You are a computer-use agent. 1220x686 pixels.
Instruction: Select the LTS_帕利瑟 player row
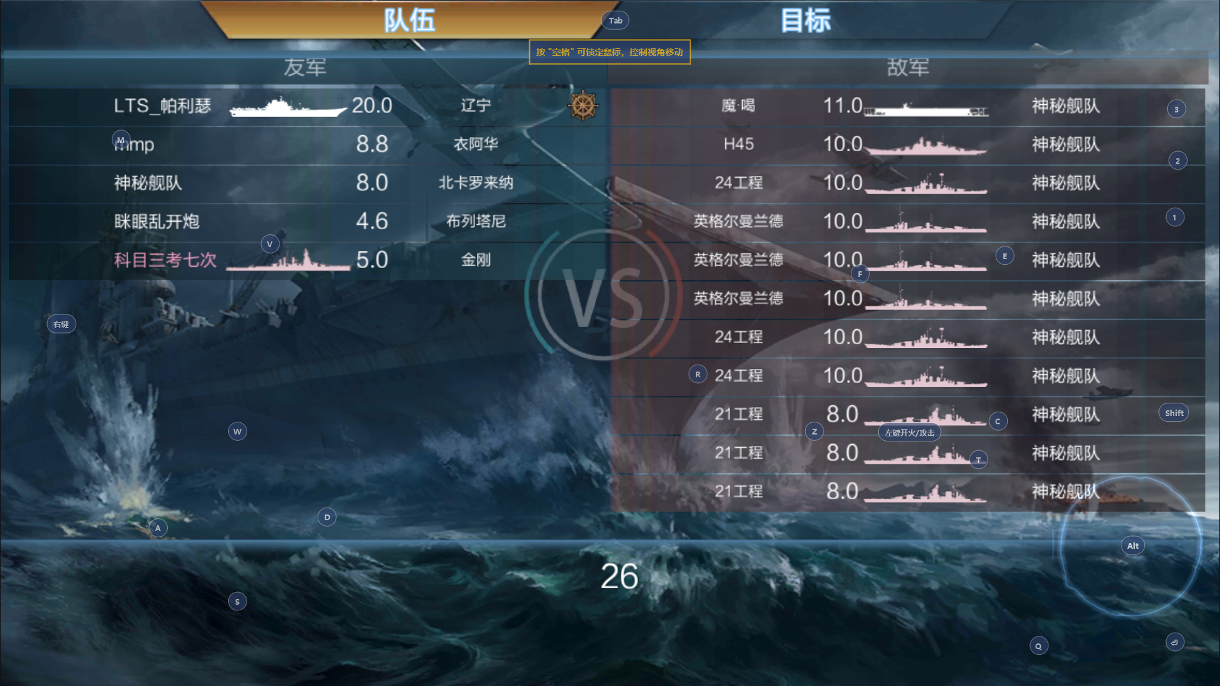308,106
